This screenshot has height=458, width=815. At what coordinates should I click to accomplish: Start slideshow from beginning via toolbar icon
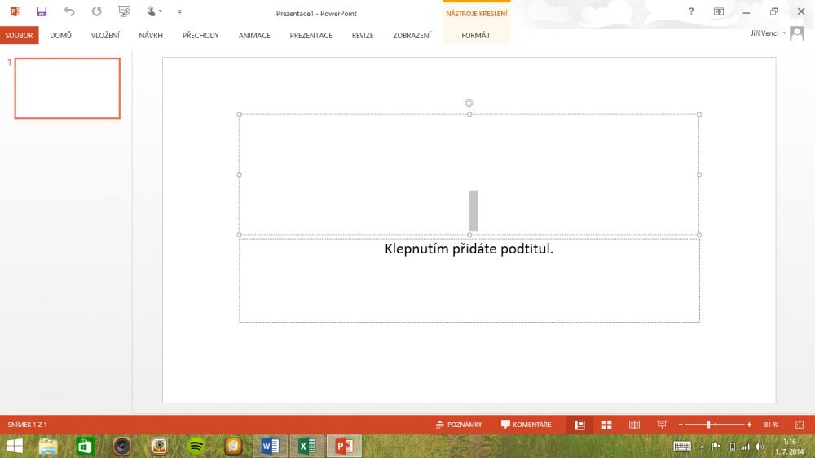[124, 11]
